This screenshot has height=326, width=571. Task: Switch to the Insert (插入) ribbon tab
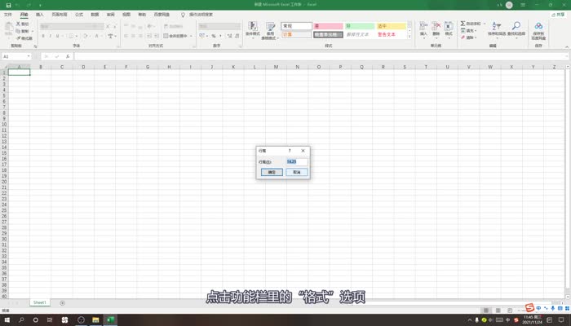point(40,15)
